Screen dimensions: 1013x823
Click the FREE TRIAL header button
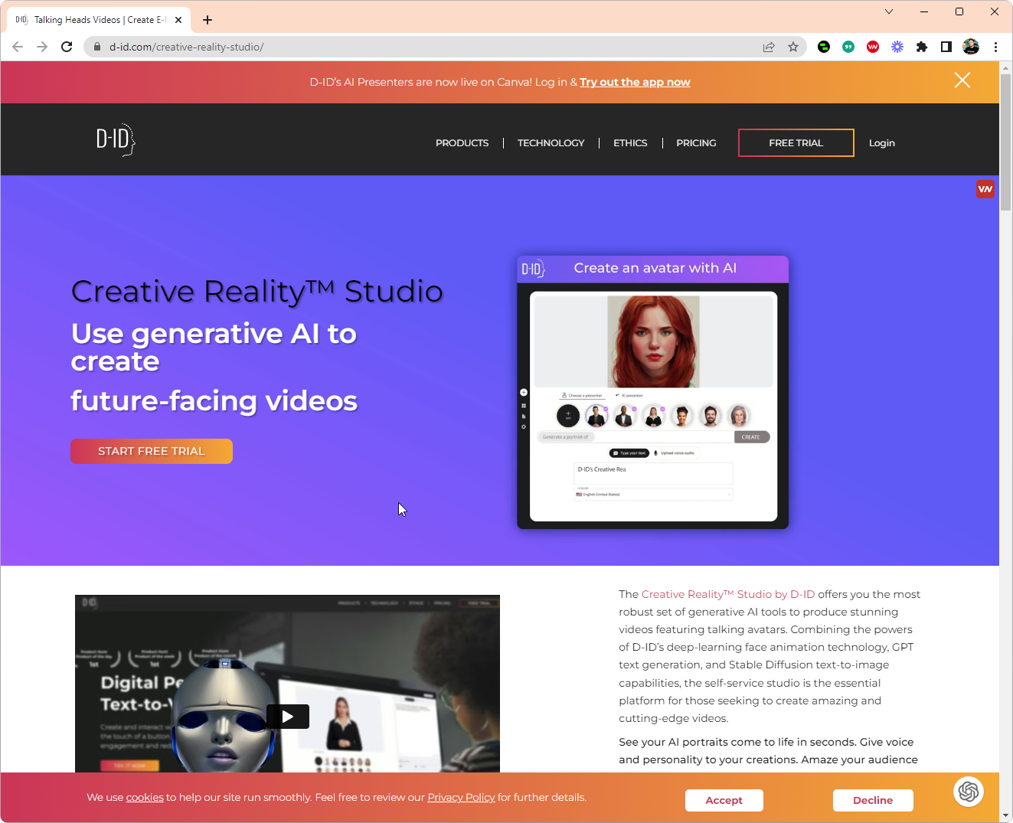[x=796, y=143]
